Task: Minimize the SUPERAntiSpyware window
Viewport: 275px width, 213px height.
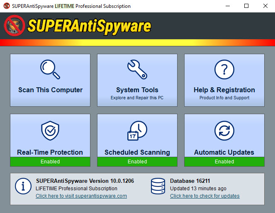Action: pyautogui.click(x=228, y=6)
